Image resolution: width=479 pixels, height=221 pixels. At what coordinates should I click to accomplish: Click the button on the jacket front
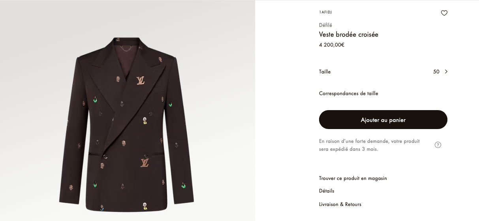pos(105,156)
